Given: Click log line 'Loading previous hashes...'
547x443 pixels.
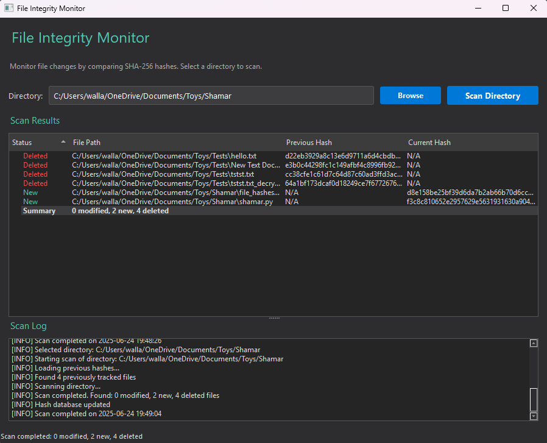Looking at the screenshot, I should pos(66,368).
